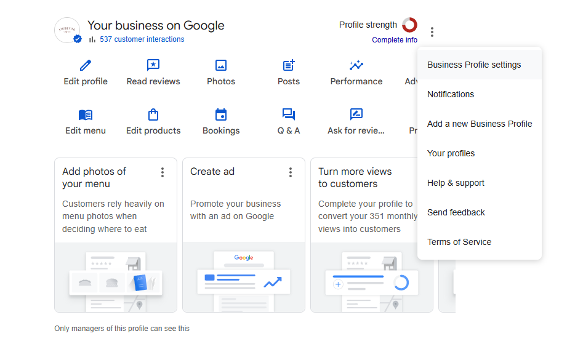
Task: Click 'Only managers of this profile can see this'
Action: pos(122,329)
